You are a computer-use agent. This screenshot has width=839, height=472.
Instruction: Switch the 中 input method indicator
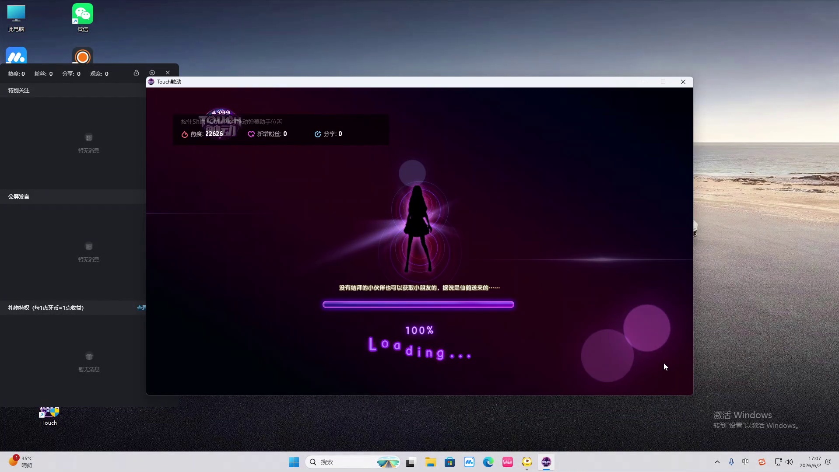tap(745, 462)
